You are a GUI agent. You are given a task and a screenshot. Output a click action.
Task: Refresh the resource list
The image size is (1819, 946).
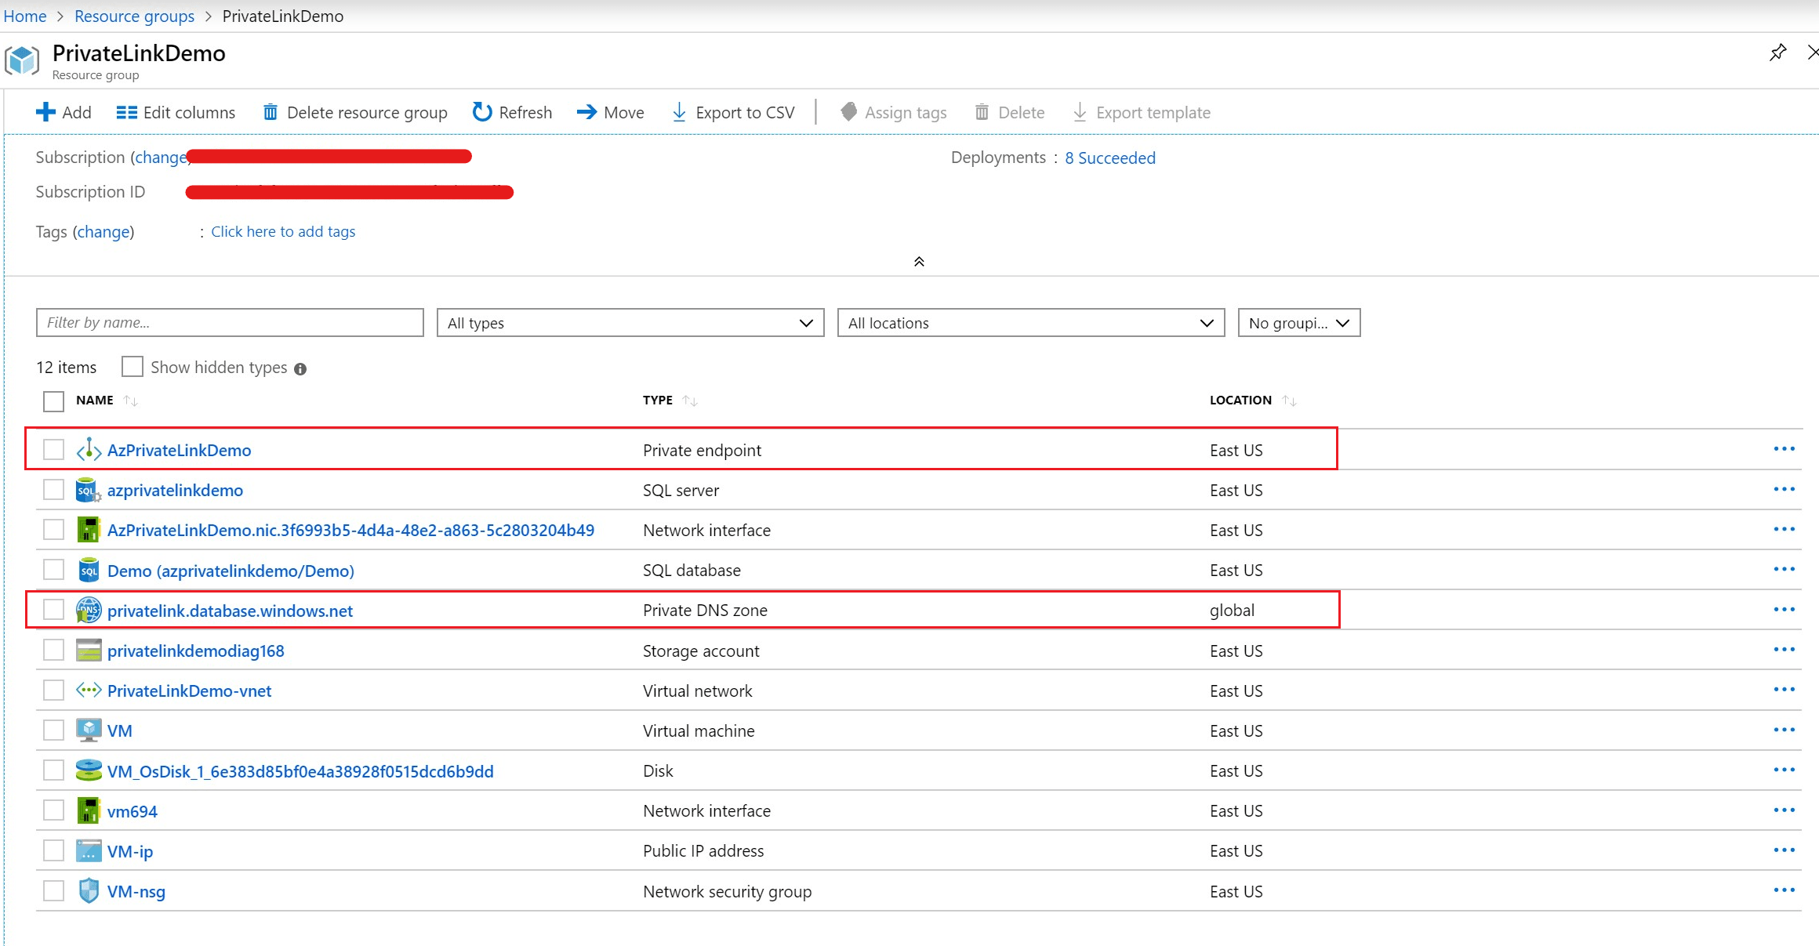(513, 112)
